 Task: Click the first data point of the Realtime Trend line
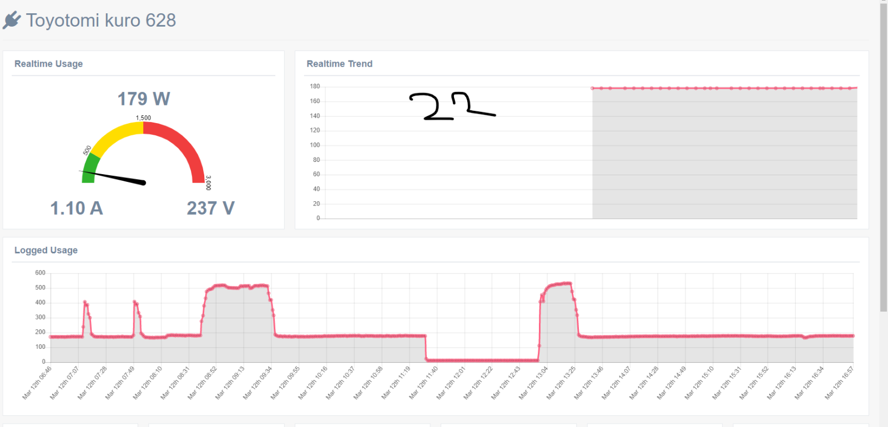593,88
